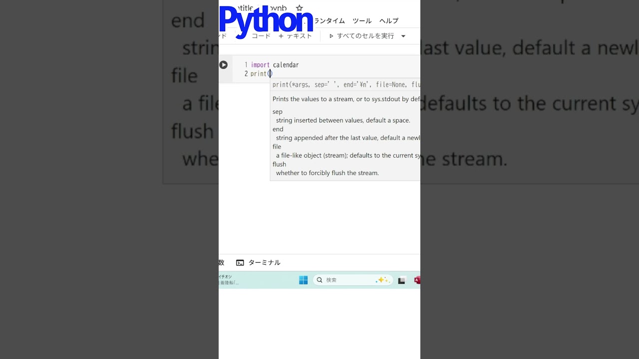Image resolution: width=639 pixels, height=359 pixels.
Task: Add a text cell with + テキスト
Action: [x=295, y=36]
